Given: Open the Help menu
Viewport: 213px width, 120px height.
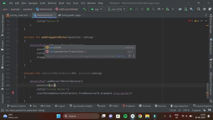Looking at the screenshot, I should (101, 3).
